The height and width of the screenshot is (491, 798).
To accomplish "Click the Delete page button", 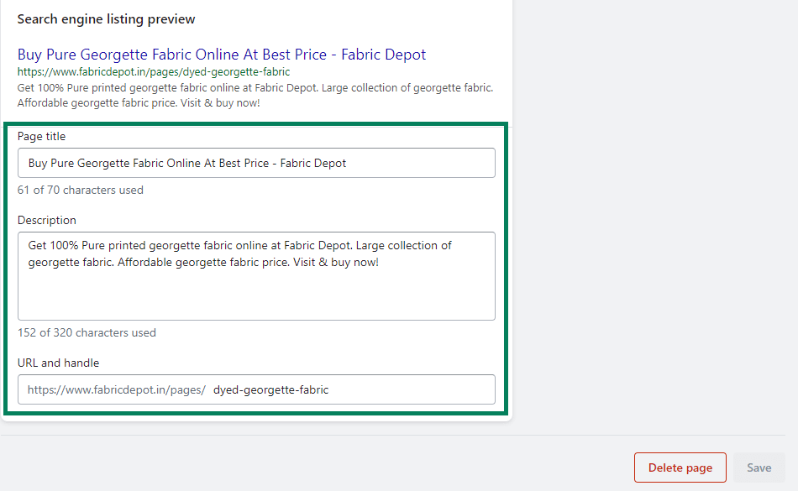I will point(680,467).
